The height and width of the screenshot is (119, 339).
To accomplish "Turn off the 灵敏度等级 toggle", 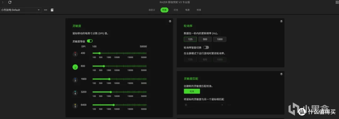I will (x=90, y=41).
